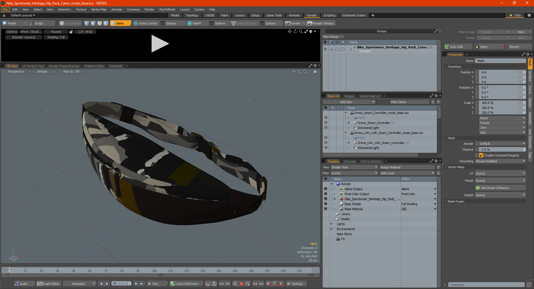This screenshot has height=289, width=534.
Task: Toggle visibility of Base Shader
Action: click(325, 204)
